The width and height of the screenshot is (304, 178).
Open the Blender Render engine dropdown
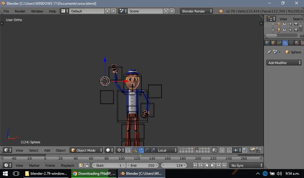pos(196,11)
